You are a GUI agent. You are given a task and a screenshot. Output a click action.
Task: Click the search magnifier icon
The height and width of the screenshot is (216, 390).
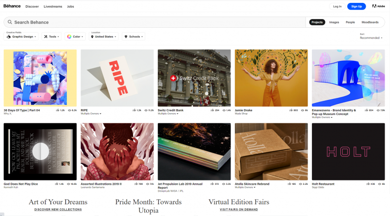tap(10, 22)
